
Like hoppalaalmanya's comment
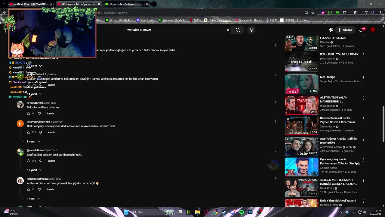(x=29, y=190)
